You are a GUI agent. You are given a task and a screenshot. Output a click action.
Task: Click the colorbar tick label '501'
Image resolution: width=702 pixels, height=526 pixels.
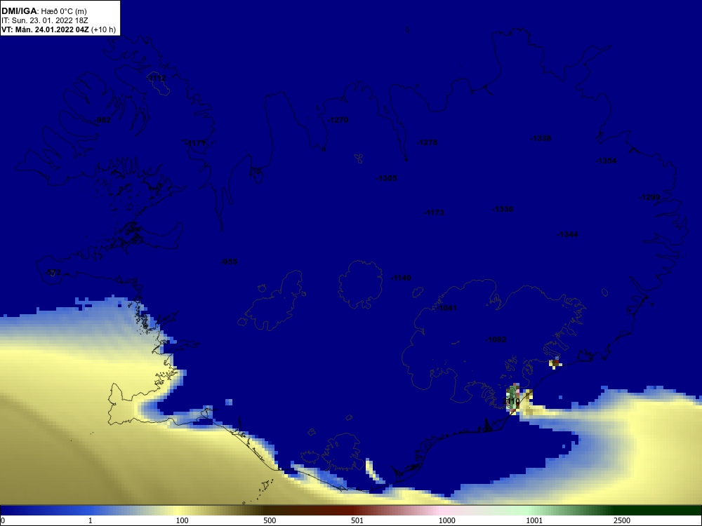pyautogui.click(x=357, y=520)
